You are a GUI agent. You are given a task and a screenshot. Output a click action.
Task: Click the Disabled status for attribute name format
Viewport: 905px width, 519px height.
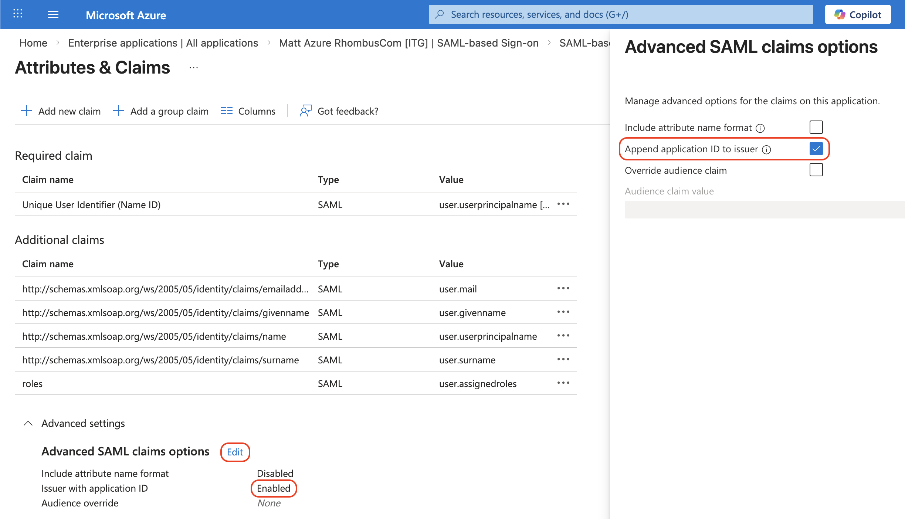coord(275,474)
